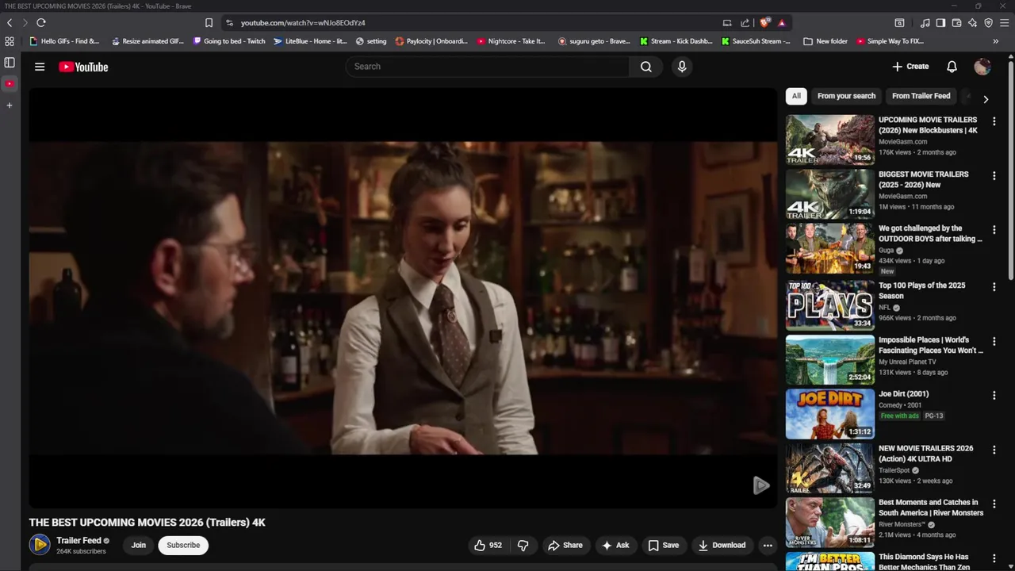Go back to previous page
Viewport: 1015px width, 571px height.
click(x=10, y=23)
